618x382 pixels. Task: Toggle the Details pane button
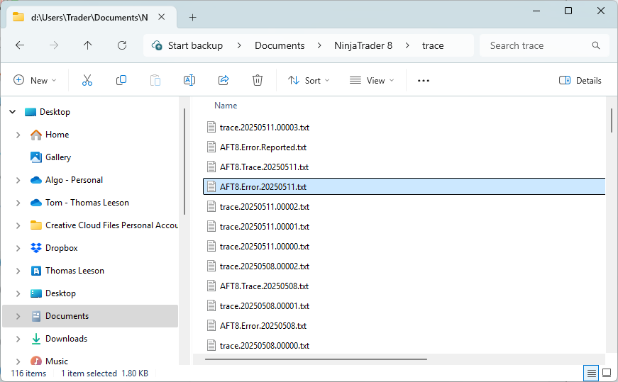[x=580, y=80]
